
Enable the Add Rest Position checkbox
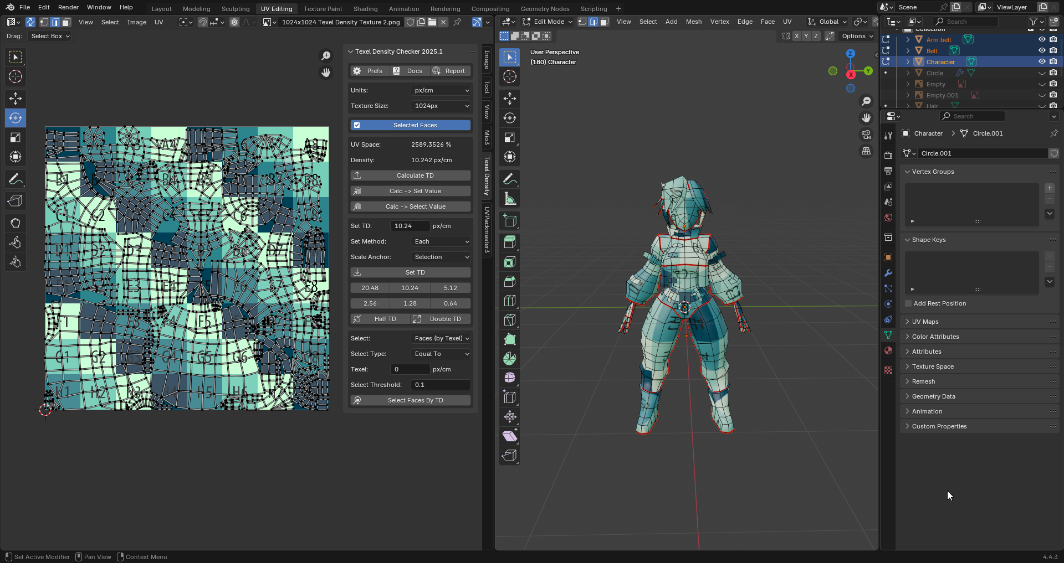pyautogui.click(x=908, y=303)
